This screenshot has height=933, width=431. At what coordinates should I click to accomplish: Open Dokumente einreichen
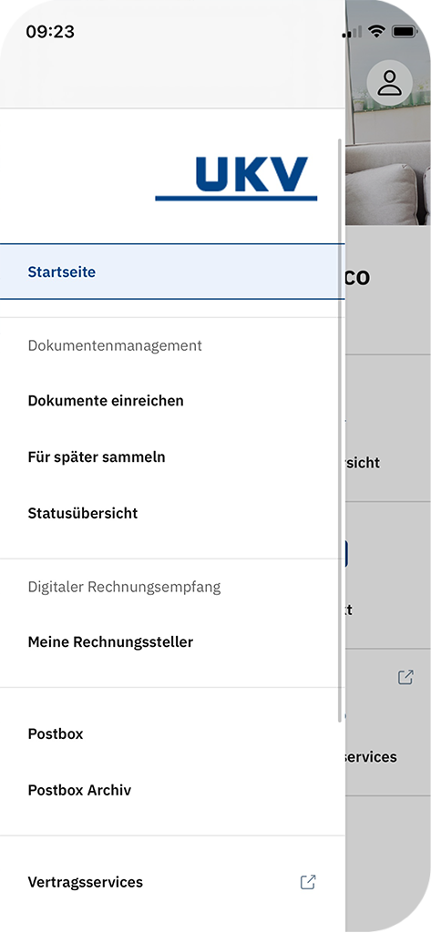pos(172,401)
